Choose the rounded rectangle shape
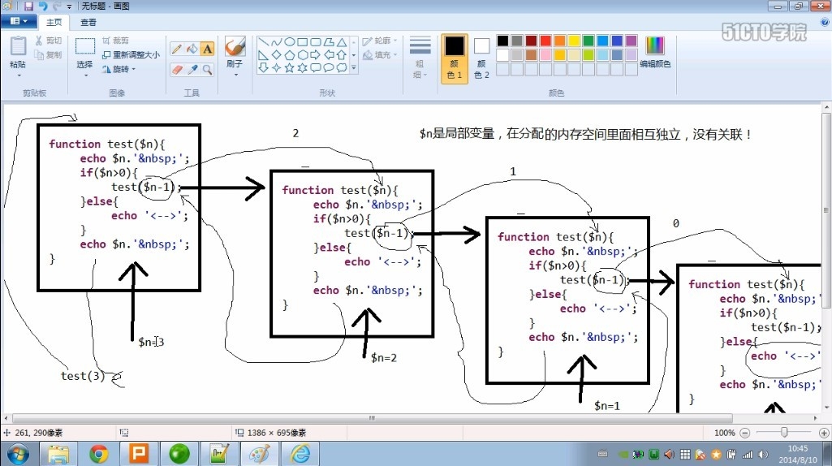Viewport: 832px width, 466px height. pos(316,42)
